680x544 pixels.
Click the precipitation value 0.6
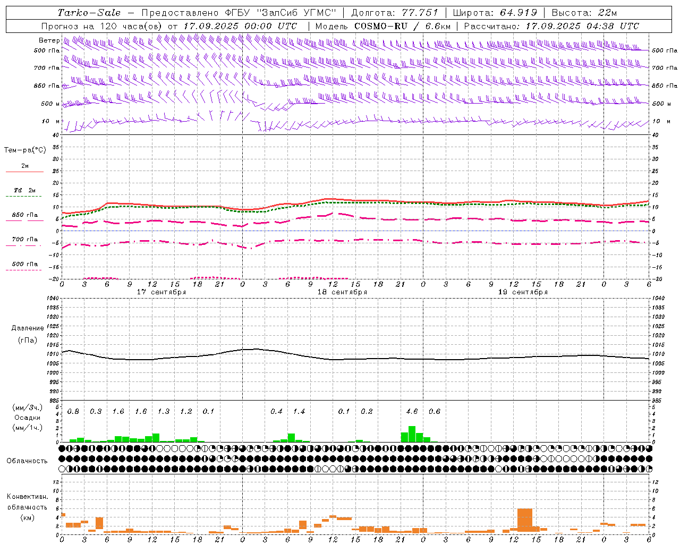point(435,411)
